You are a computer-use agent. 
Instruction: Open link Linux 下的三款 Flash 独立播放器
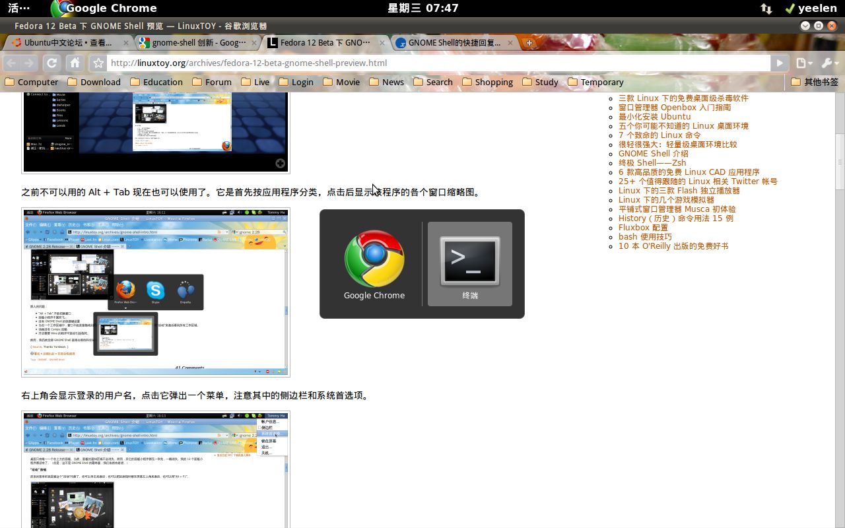point(679,190)
